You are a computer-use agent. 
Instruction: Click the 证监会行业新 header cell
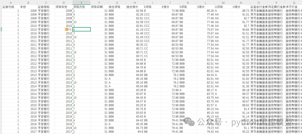(x=259, y=7)
